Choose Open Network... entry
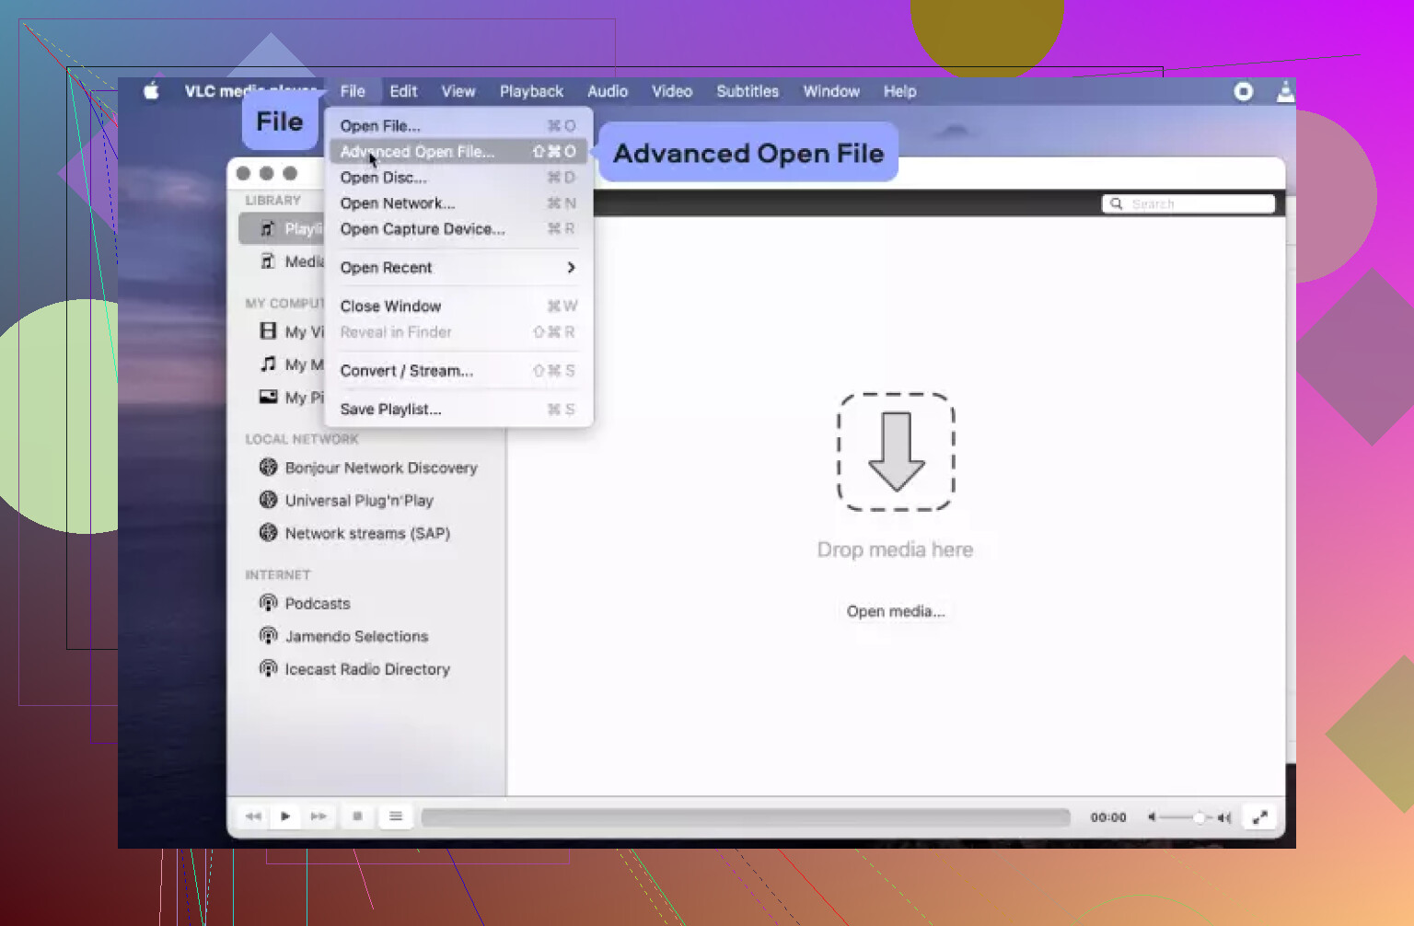Viewport: 1414px width, 926px height. pyautogui.click(x=458, y=203)
